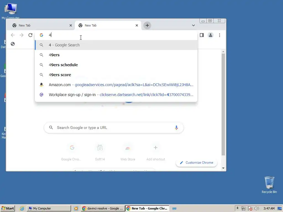
Task: Switch to My Computer taskbar window
Action: pyautogui.click(x=49, y=208)
